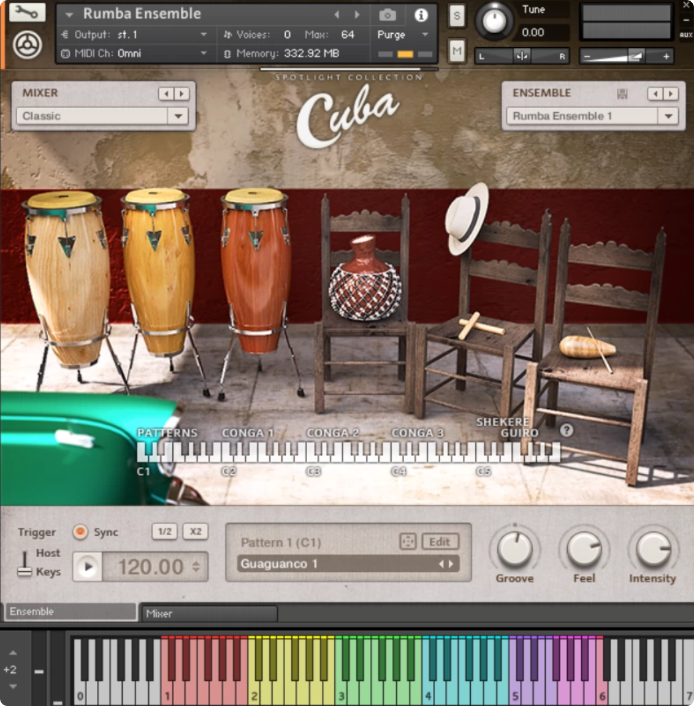Click the Memory 332.92 MB readout

311,53
